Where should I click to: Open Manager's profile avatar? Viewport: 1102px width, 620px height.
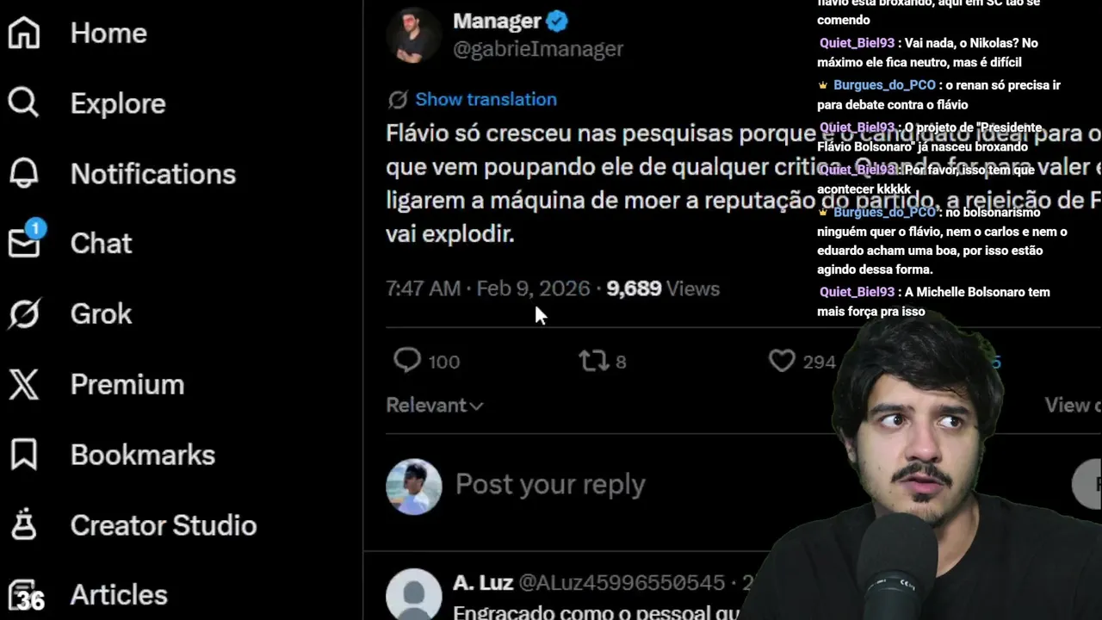[414, 34]
